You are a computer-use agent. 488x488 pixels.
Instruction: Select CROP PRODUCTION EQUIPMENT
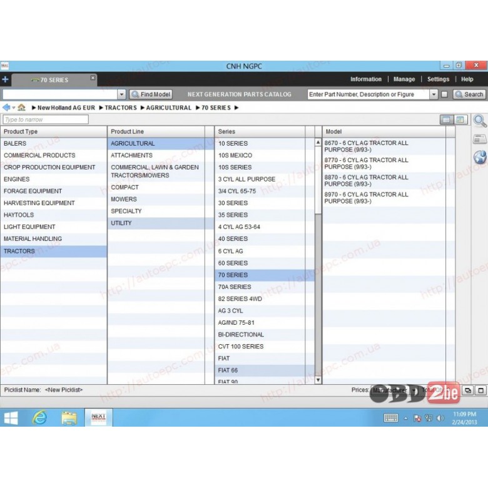click(54, 168)
